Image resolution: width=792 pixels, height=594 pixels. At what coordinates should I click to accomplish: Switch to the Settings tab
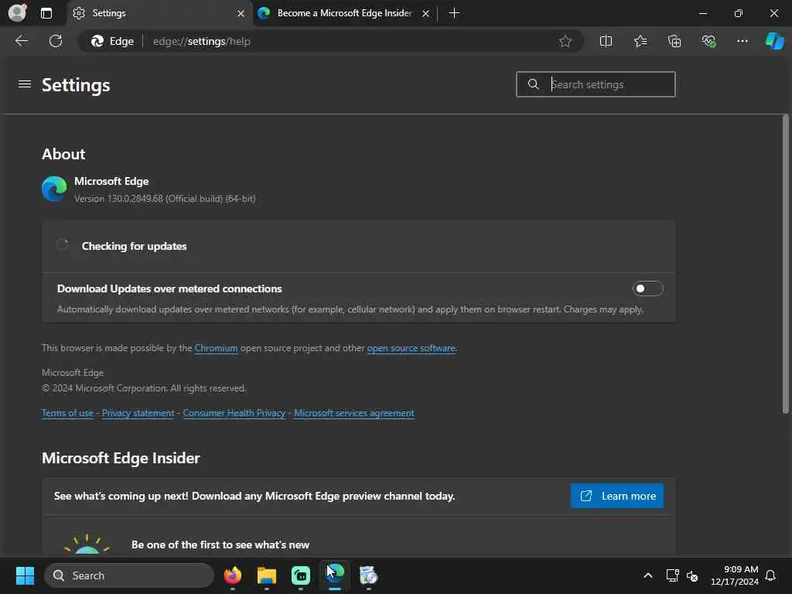[x=159, y=13]
